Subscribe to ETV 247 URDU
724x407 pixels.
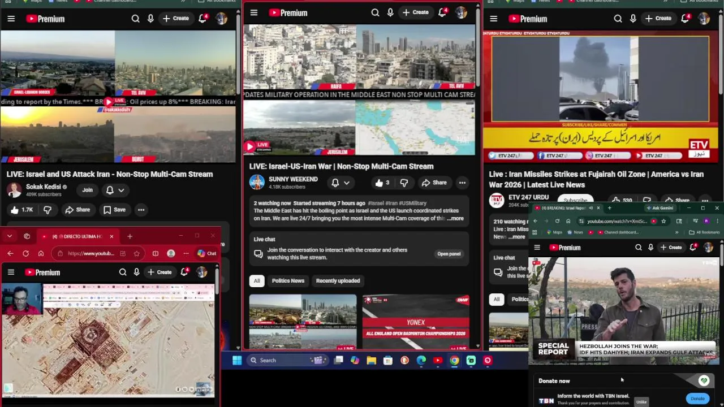click(575, 200)
